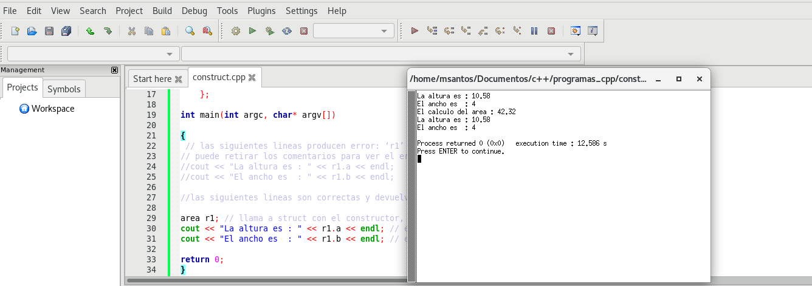Close the construct.cpp editor tab
The image size is (812, 286).
[x=252, y=78]
